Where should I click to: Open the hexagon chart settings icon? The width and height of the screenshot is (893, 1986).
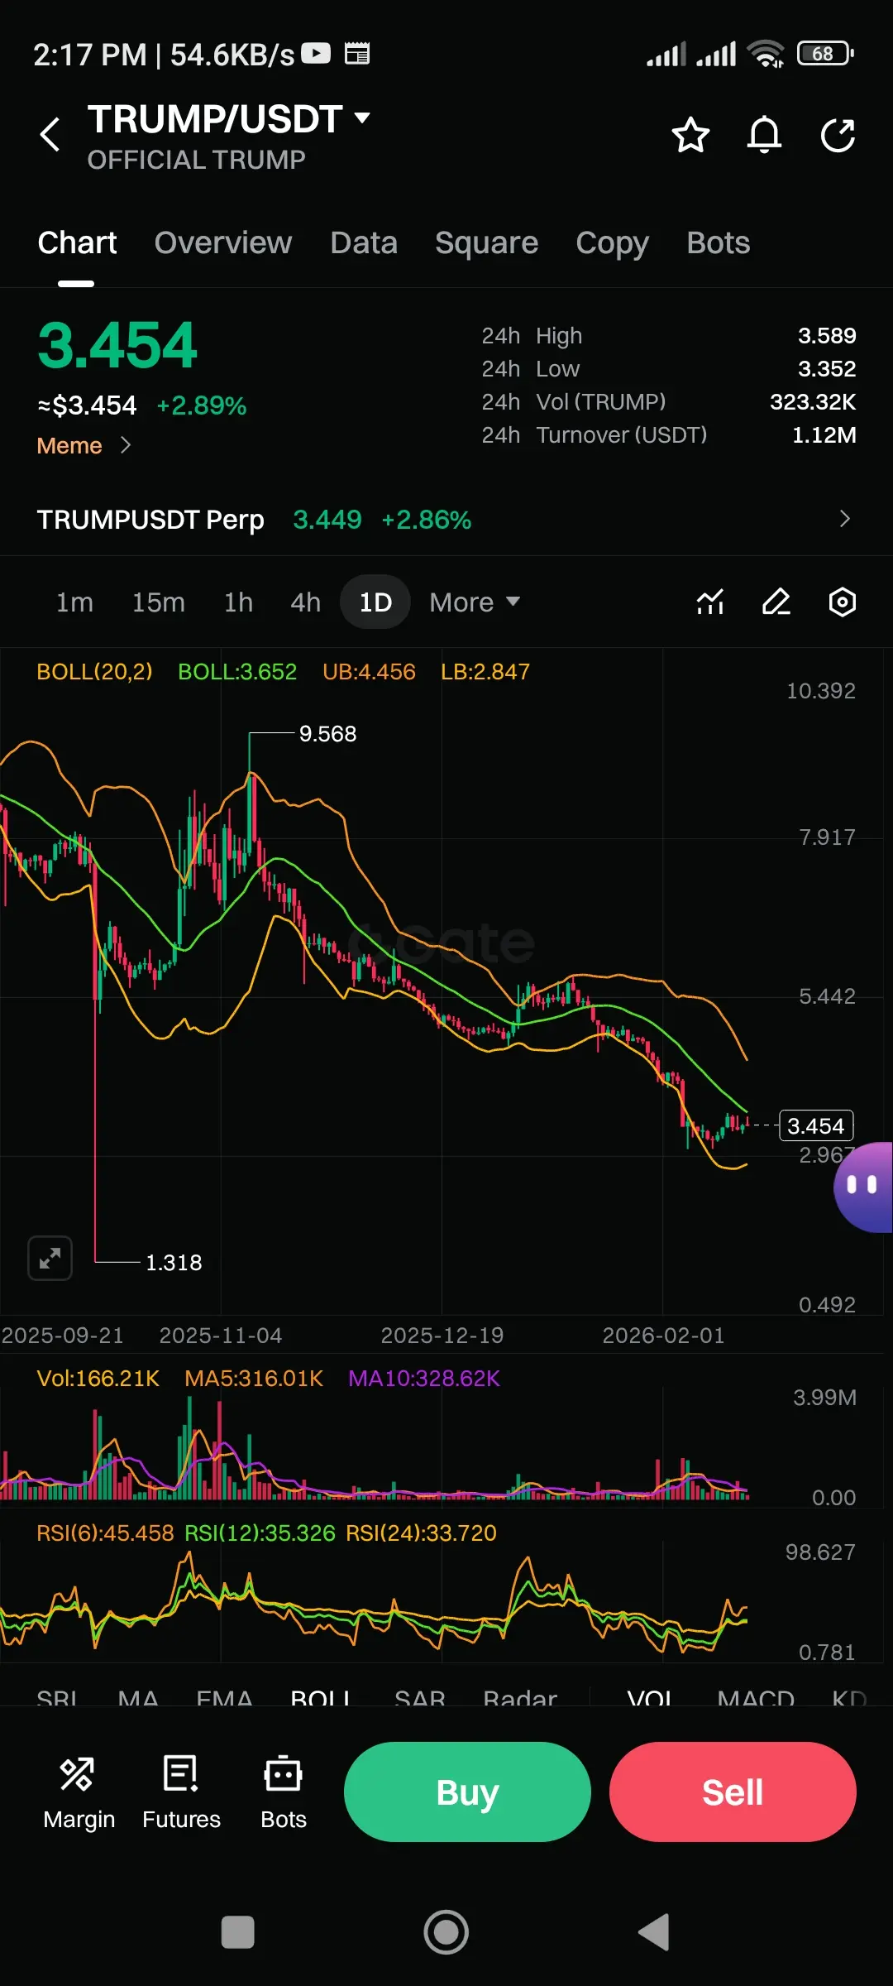[842, 602]
